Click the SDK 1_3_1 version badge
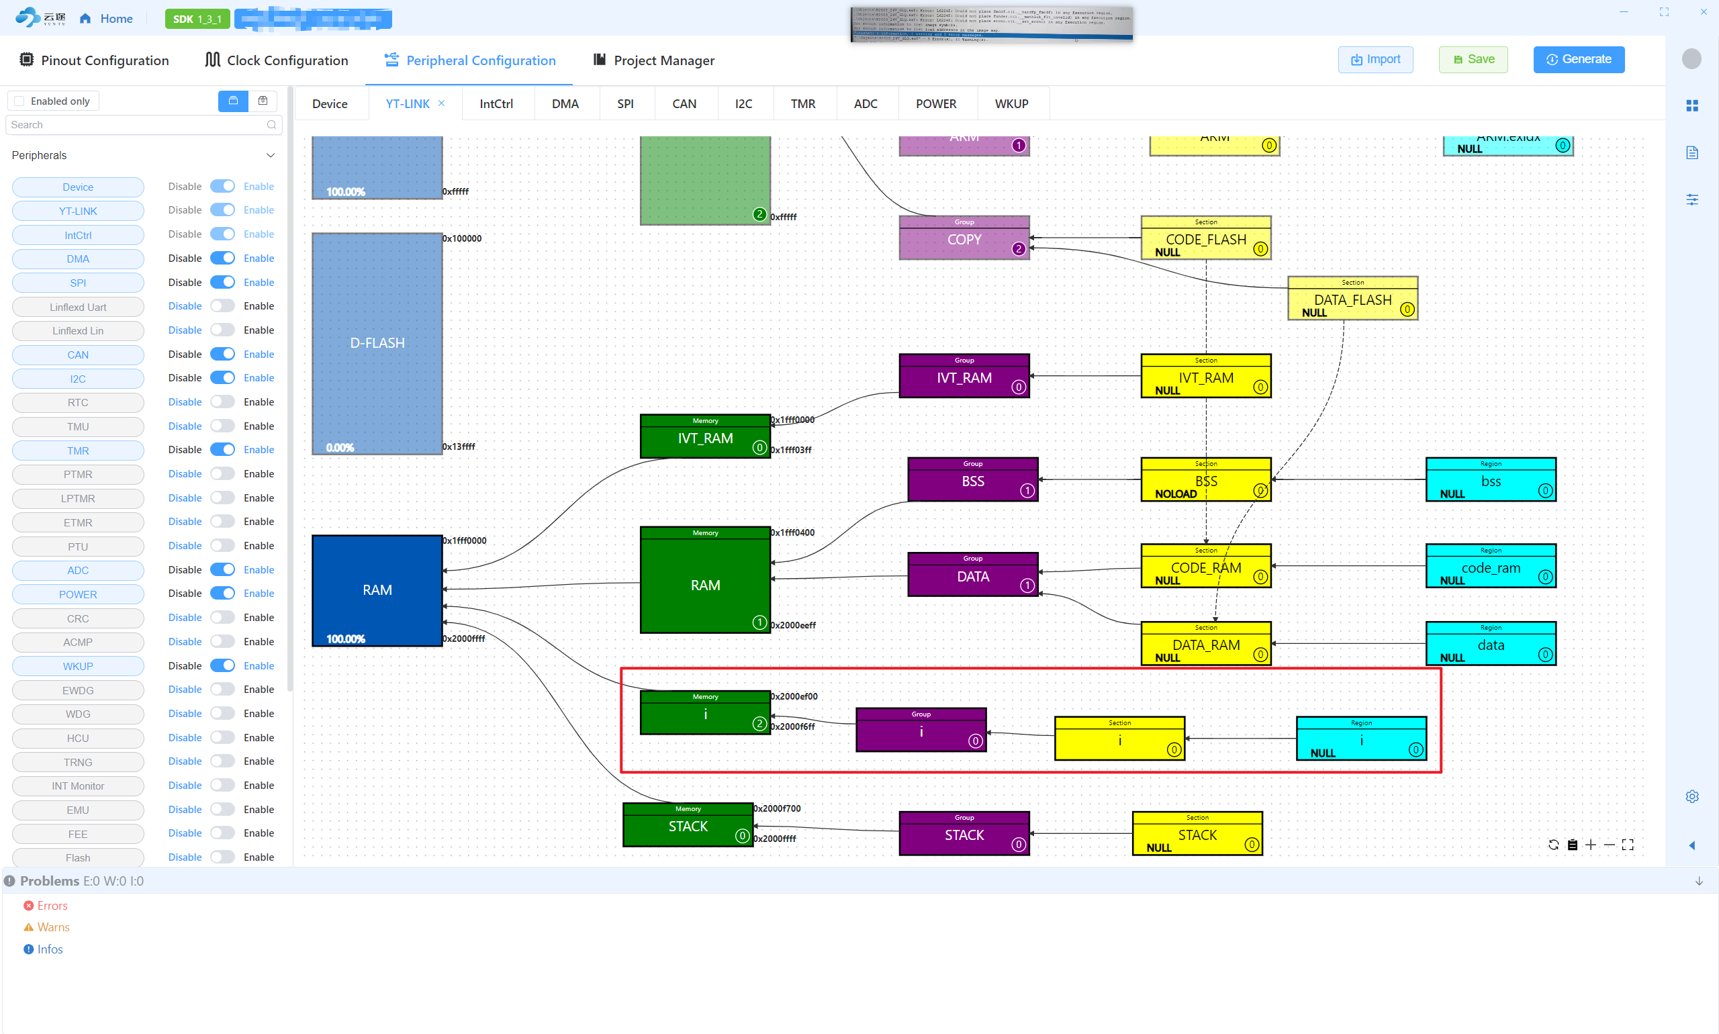Viewport: 1719px width, 1034px height. coord(197,19)
